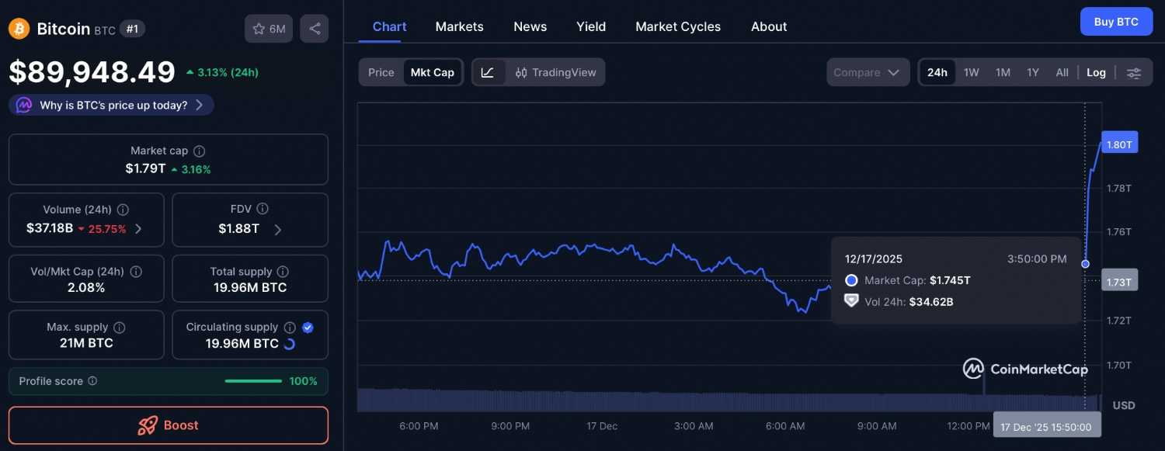Viewport: 1165px width, 451px height.
Task: Toggle chart to Mkt Cap view
Action: pyautogui.click(x=433, y=72)
